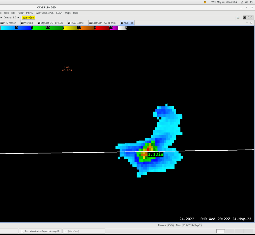Click the MESH color scale bar
Image resolution: width=255 pixels, height=235 pixels.
click(63, 28)
